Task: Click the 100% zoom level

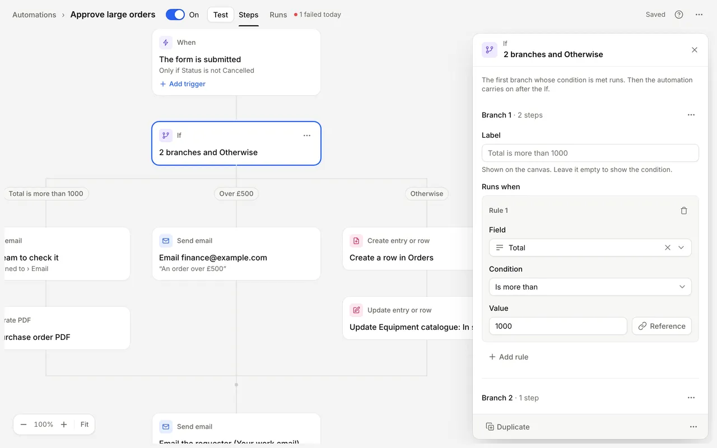Action: click(44, 424)
